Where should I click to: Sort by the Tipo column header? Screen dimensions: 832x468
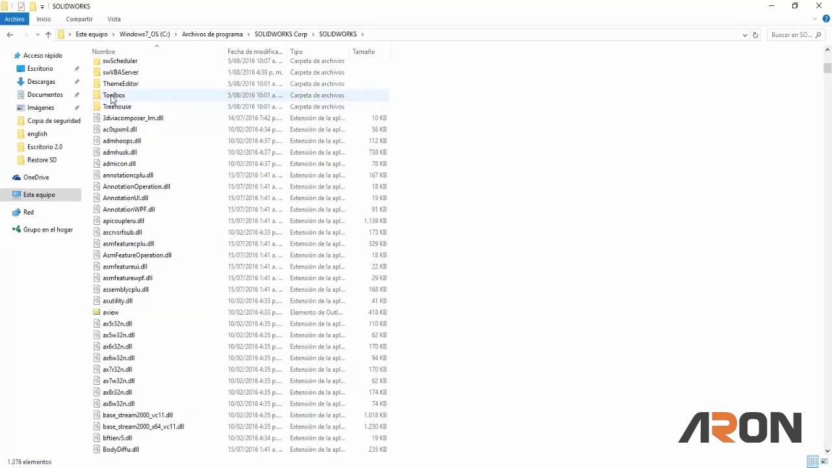click(x=318, y=51)
